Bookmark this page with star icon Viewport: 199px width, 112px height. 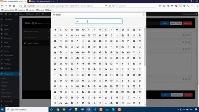pyautogui.click(x=113, y=6)
